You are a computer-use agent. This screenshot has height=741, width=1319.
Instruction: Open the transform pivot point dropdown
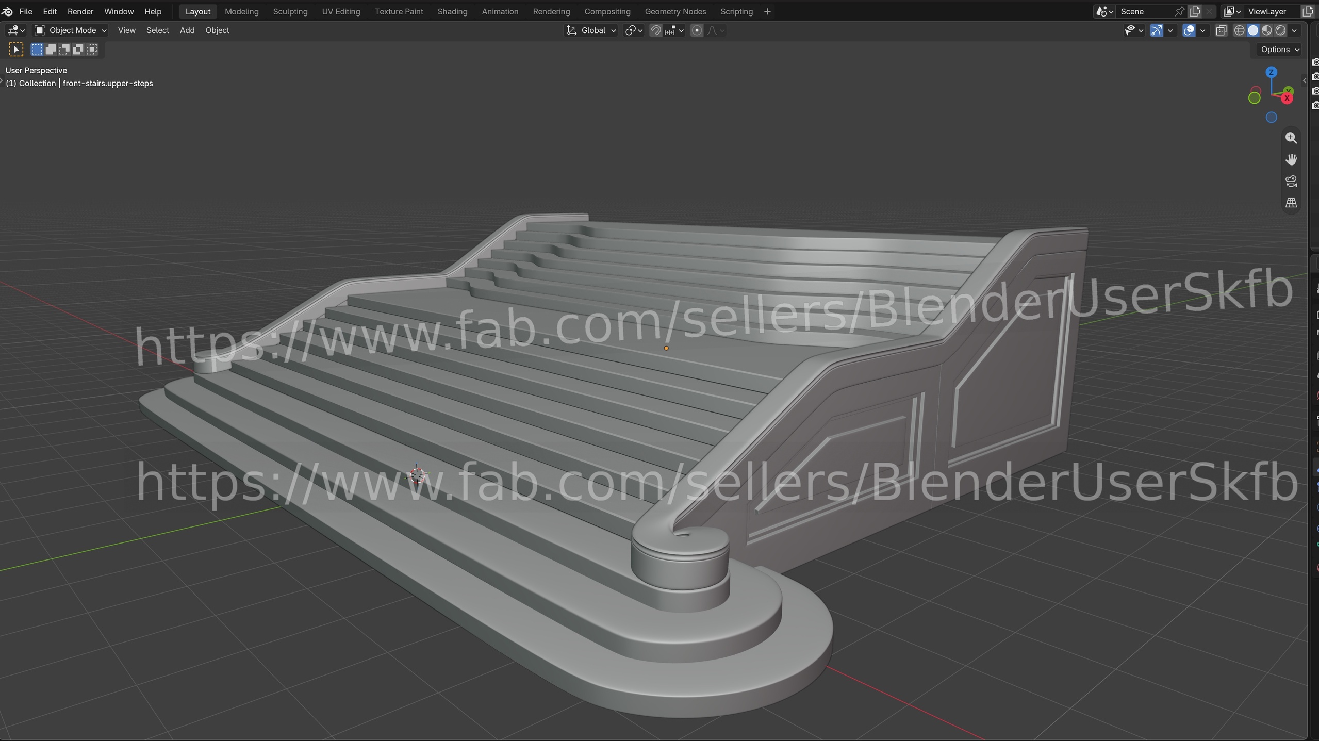(x=634, y=30)
